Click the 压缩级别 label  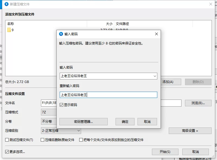[12, 130]
